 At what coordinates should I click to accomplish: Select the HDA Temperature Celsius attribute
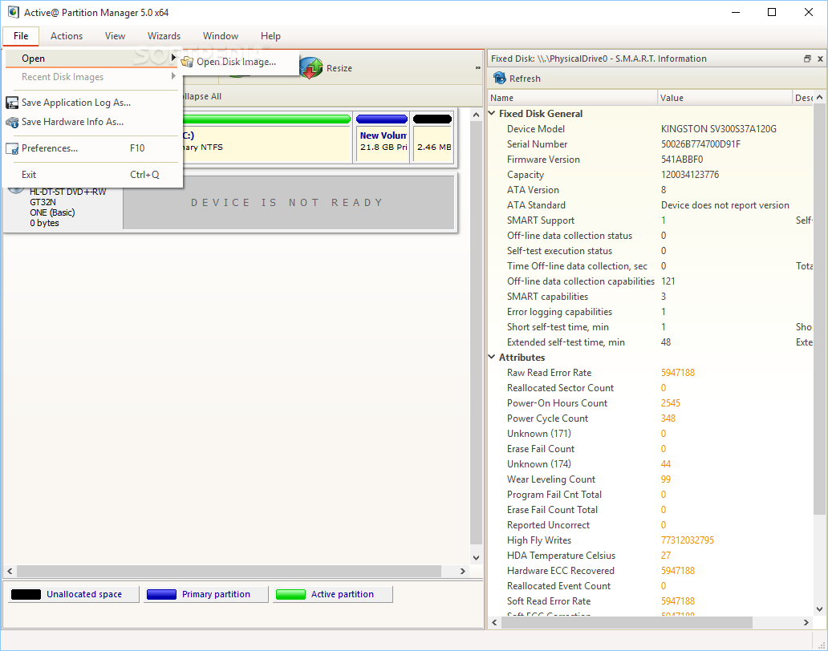[x=651, y=556]
